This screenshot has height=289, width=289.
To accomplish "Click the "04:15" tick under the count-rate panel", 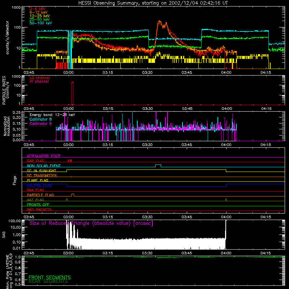I will coord(266,73).
